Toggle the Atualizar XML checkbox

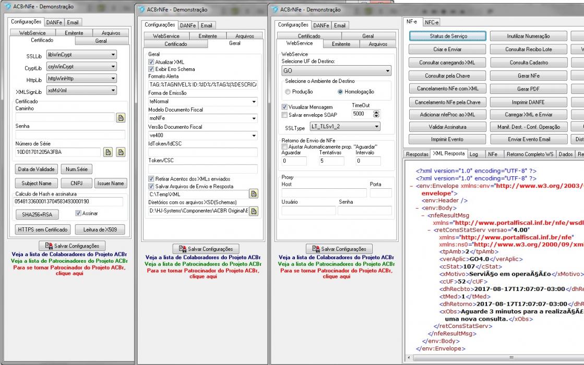pyautogui.click(x=151, y=62)
